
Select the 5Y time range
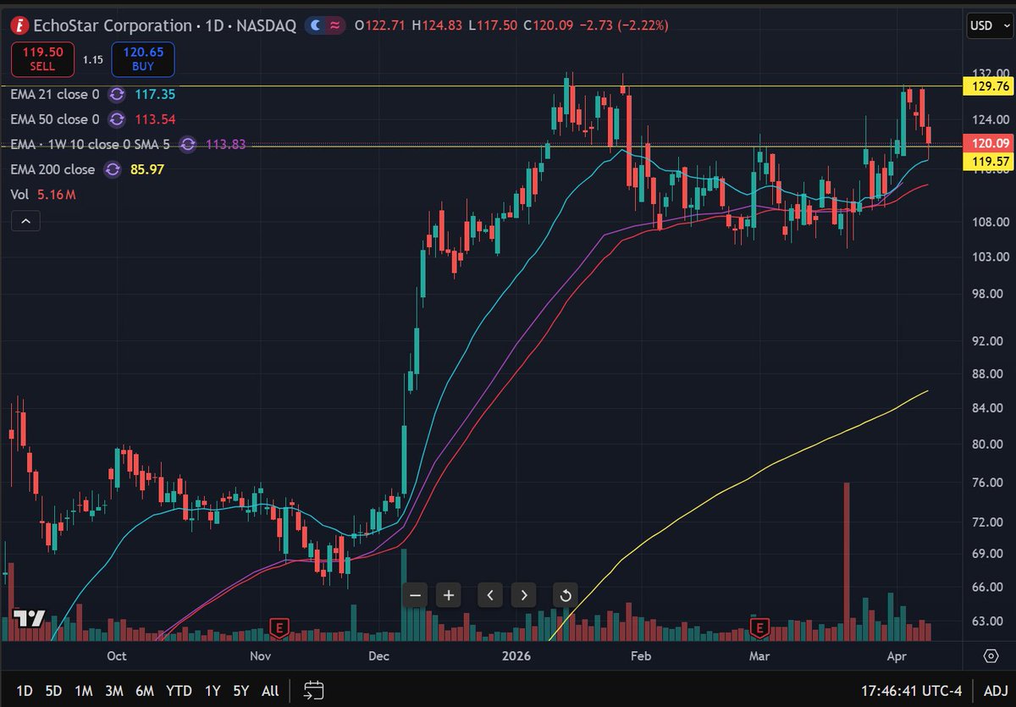click(241, 691)
